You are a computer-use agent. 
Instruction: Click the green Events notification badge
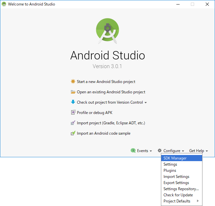[x=133, y=150]
